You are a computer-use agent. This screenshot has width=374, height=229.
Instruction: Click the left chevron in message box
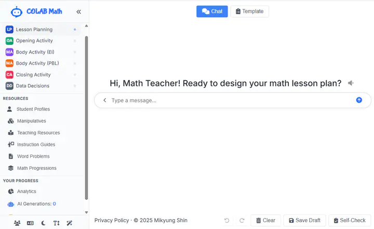pos(104,100)
